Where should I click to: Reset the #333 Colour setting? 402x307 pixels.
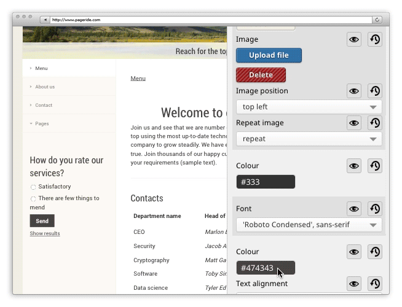tap(374, 166)
